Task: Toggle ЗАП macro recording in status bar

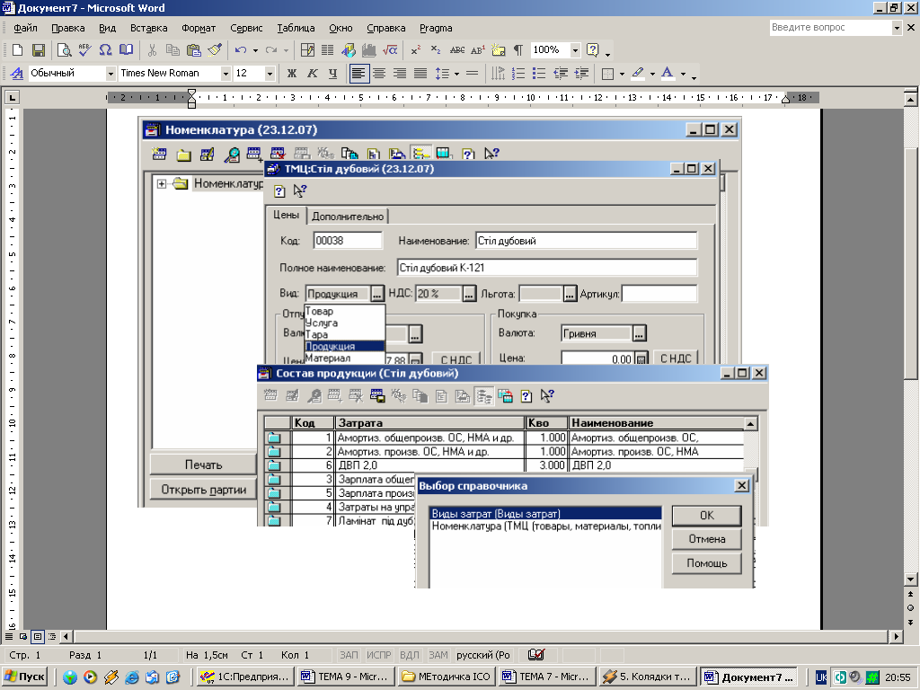Action: [349, 655]
